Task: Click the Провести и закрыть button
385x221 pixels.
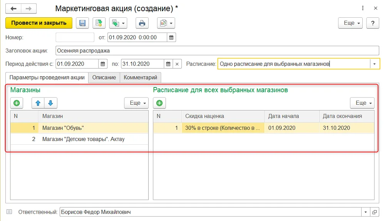Action: [x=39, y=23]
